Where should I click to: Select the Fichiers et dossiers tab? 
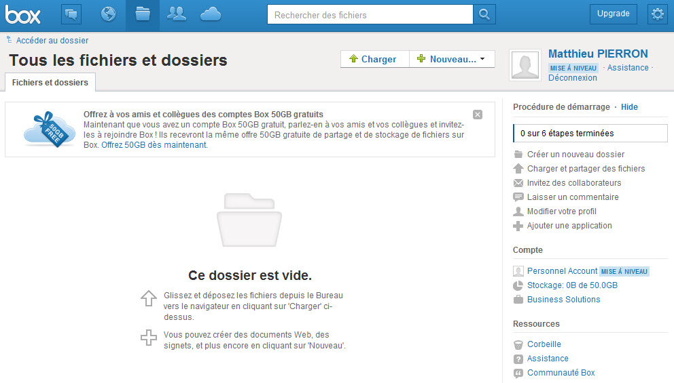coord(50,82)
